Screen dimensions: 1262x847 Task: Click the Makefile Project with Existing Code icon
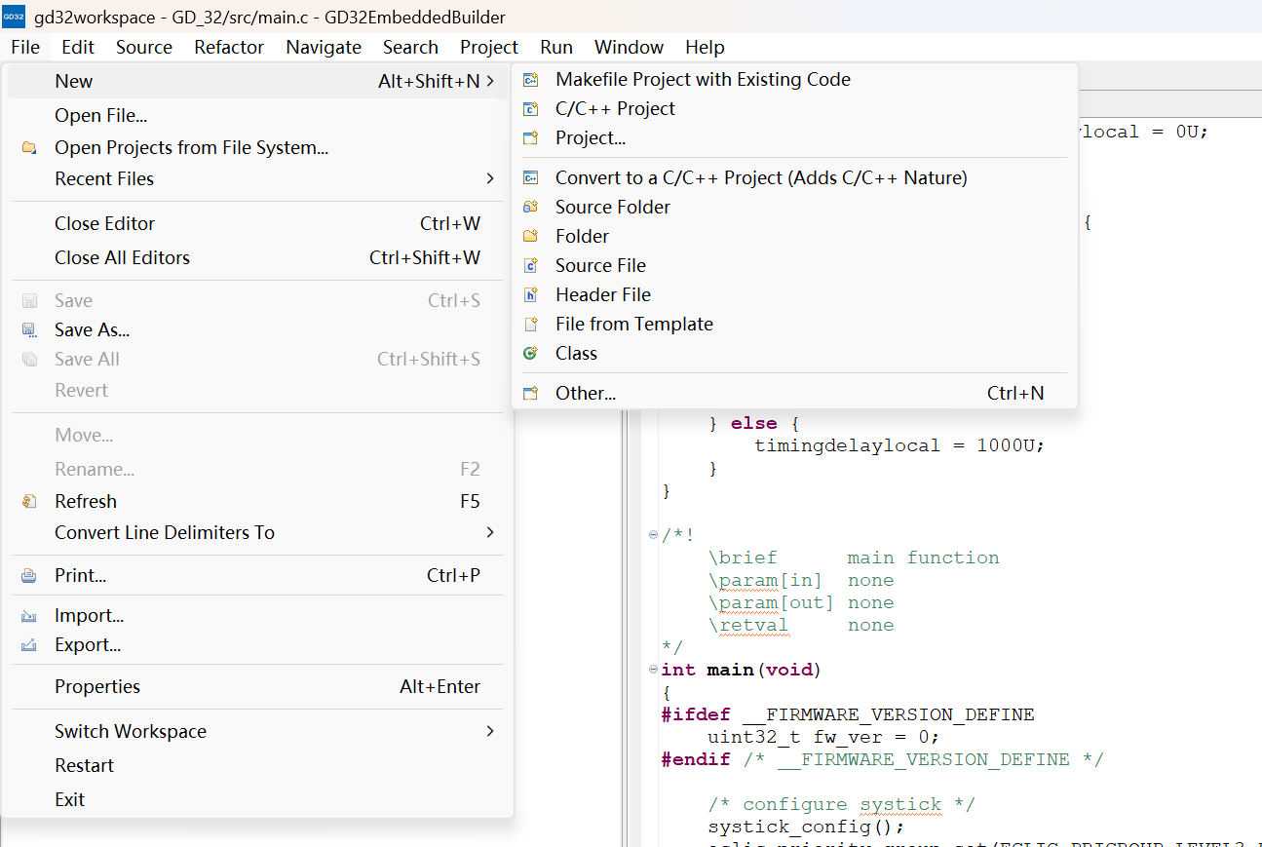530,80
